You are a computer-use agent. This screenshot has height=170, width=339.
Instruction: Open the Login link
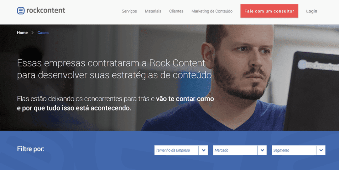click(311, 11)
